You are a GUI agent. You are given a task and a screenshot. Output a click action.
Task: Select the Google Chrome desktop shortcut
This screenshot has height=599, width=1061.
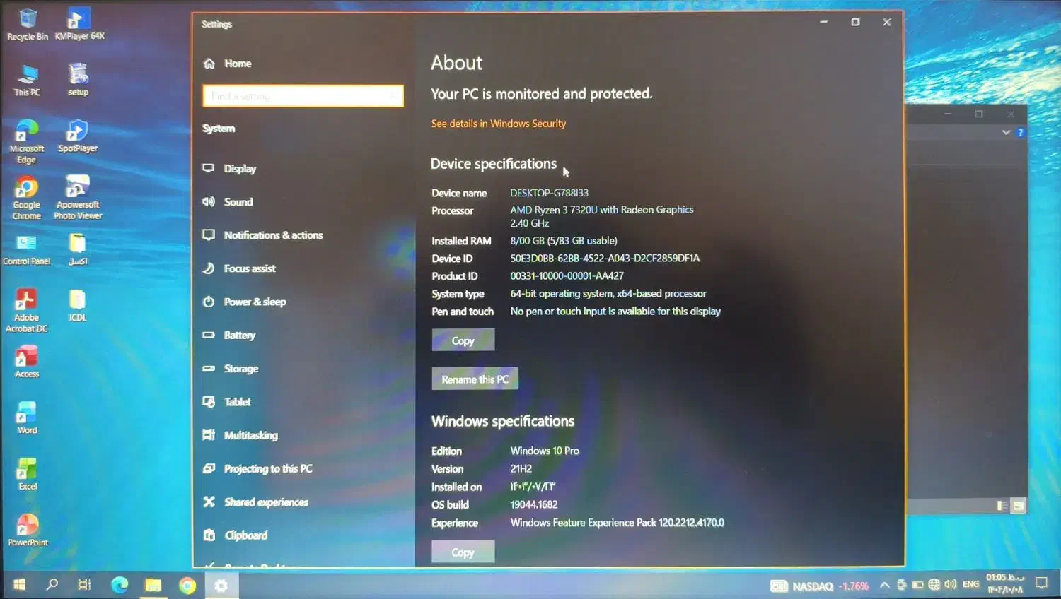[26, 198]
